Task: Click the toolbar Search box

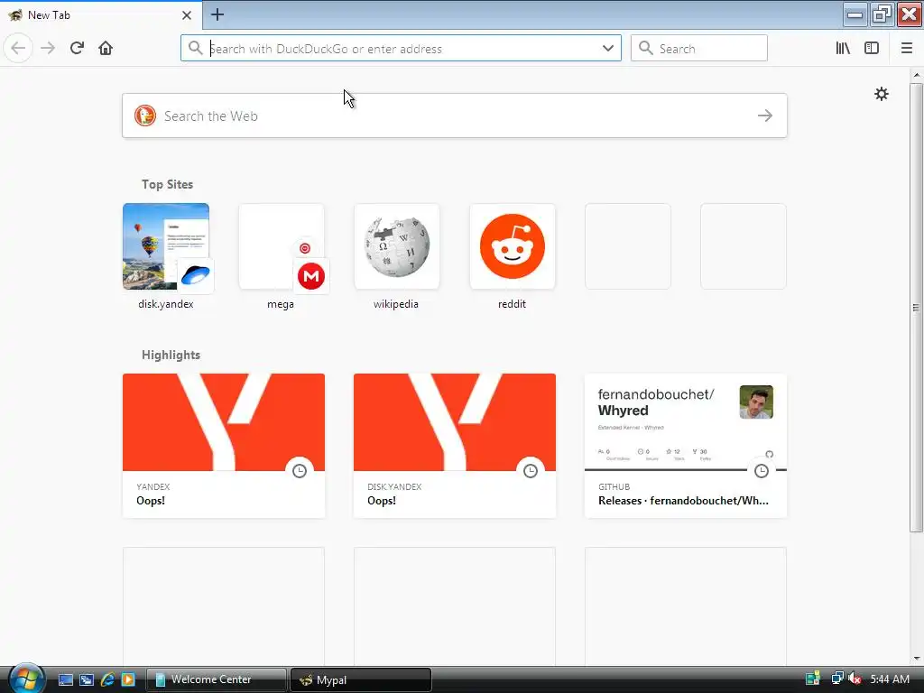Action: pos(699,49)
